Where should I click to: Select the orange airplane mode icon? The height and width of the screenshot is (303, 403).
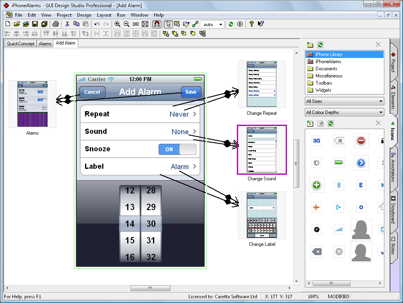316,207
